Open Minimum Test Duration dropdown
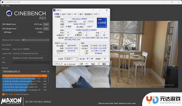 35,40
